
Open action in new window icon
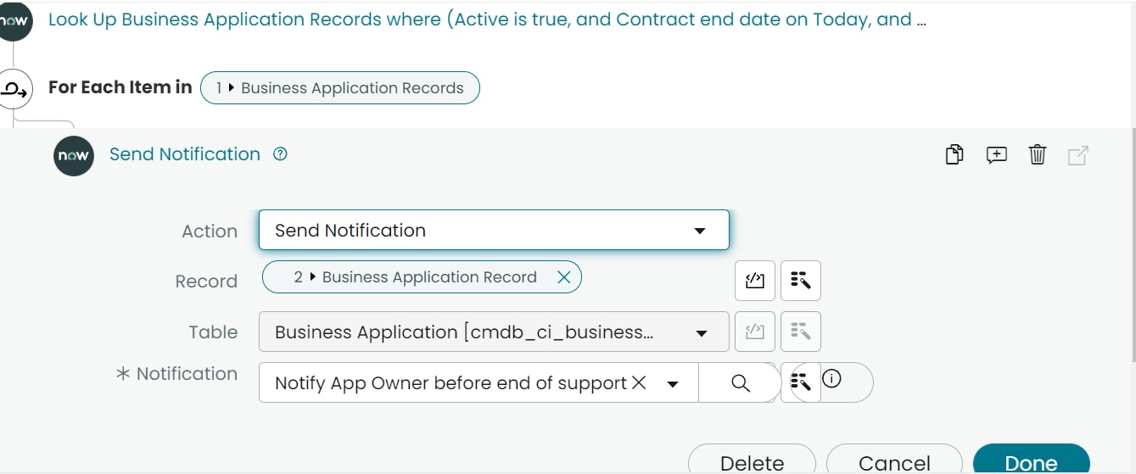click(x=1077, y=155)
